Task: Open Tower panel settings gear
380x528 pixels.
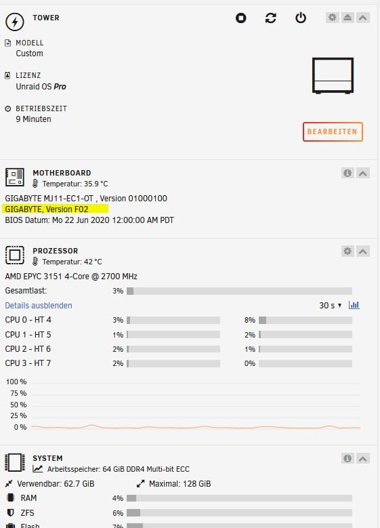Action: (x=332, y=18)
